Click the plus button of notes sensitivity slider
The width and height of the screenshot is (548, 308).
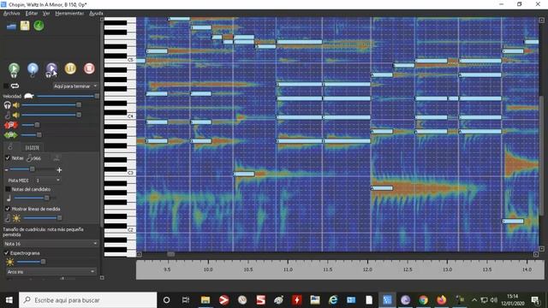point(59,169)
